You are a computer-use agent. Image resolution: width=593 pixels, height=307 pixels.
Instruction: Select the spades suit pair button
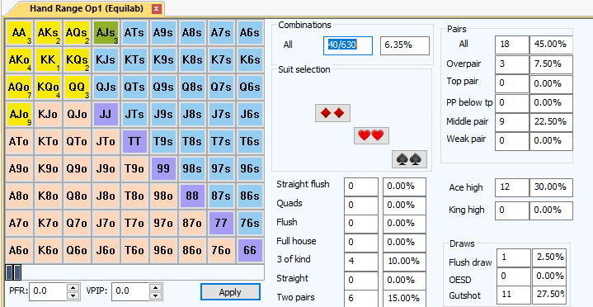click(x=409, y=159)
